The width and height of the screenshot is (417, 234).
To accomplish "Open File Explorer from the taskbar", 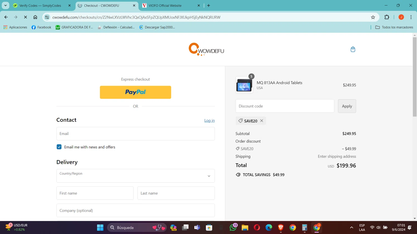I will tap(245, 228).
